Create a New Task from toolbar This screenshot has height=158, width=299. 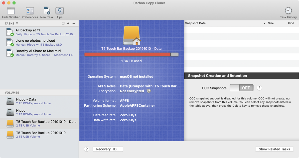pos(47,11)
